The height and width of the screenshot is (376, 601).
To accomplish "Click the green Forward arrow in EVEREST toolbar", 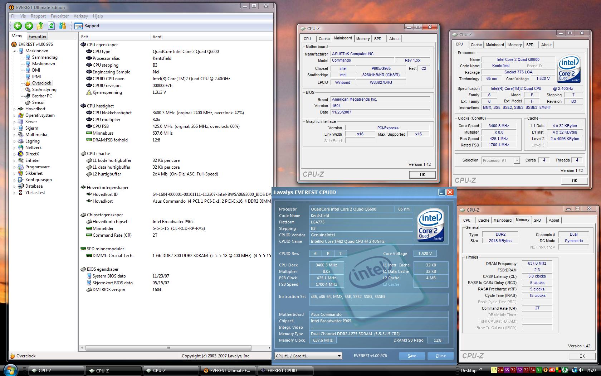I will [29, 26].
